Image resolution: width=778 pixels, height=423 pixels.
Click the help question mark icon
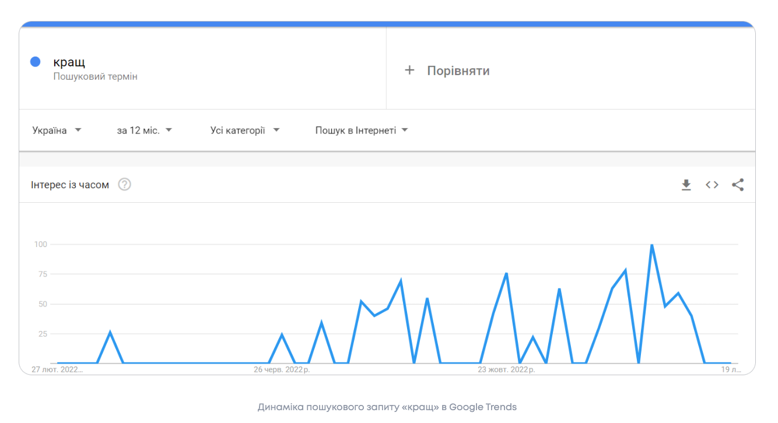tap(125, 185)
